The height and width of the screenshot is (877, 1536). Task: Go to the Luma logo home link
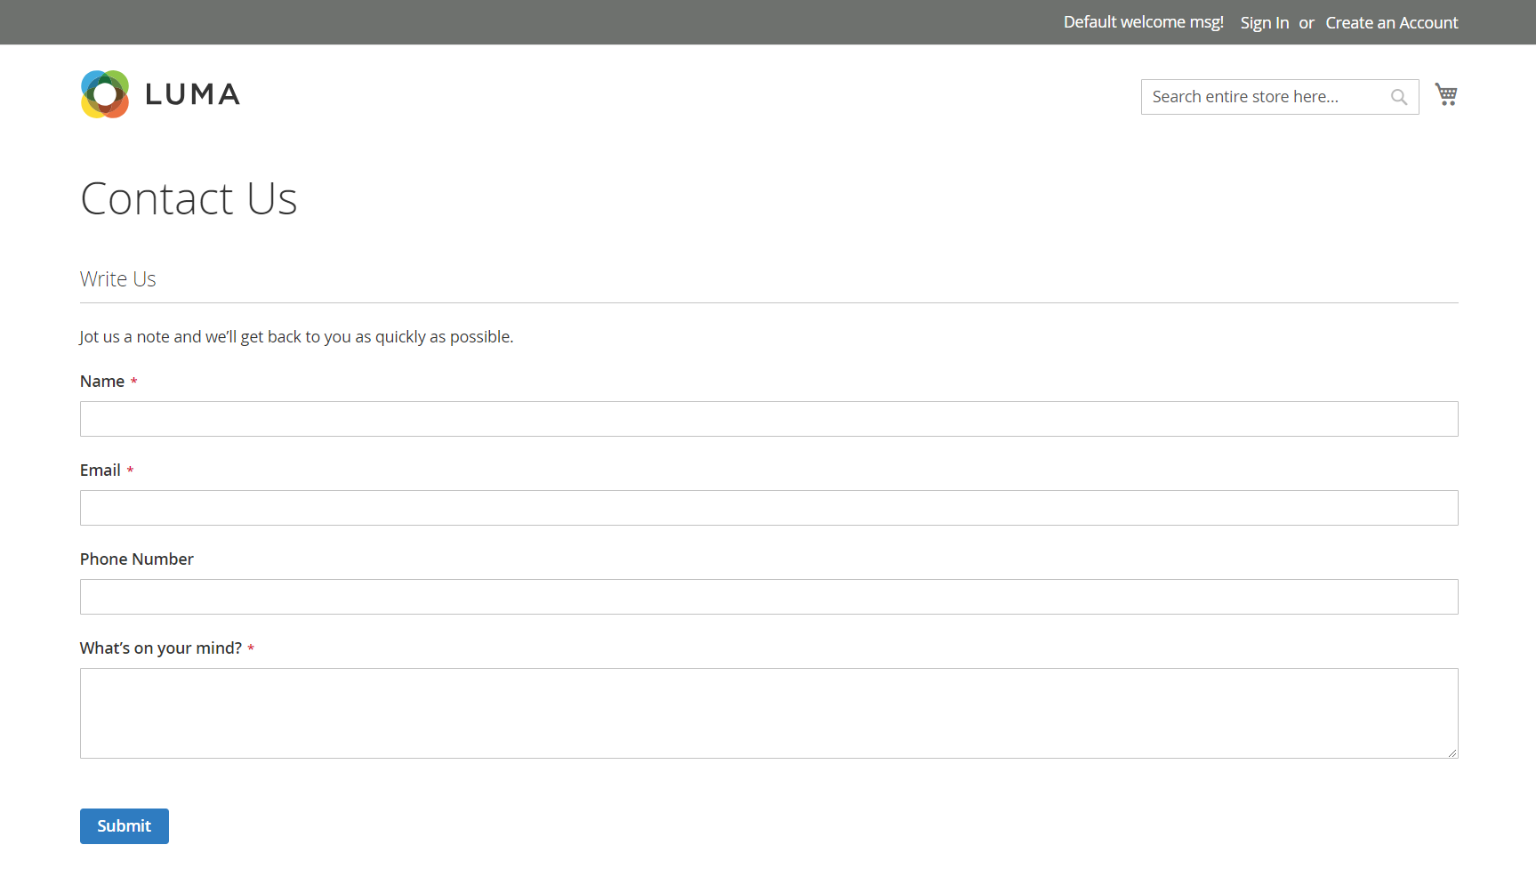pos(160,94)
